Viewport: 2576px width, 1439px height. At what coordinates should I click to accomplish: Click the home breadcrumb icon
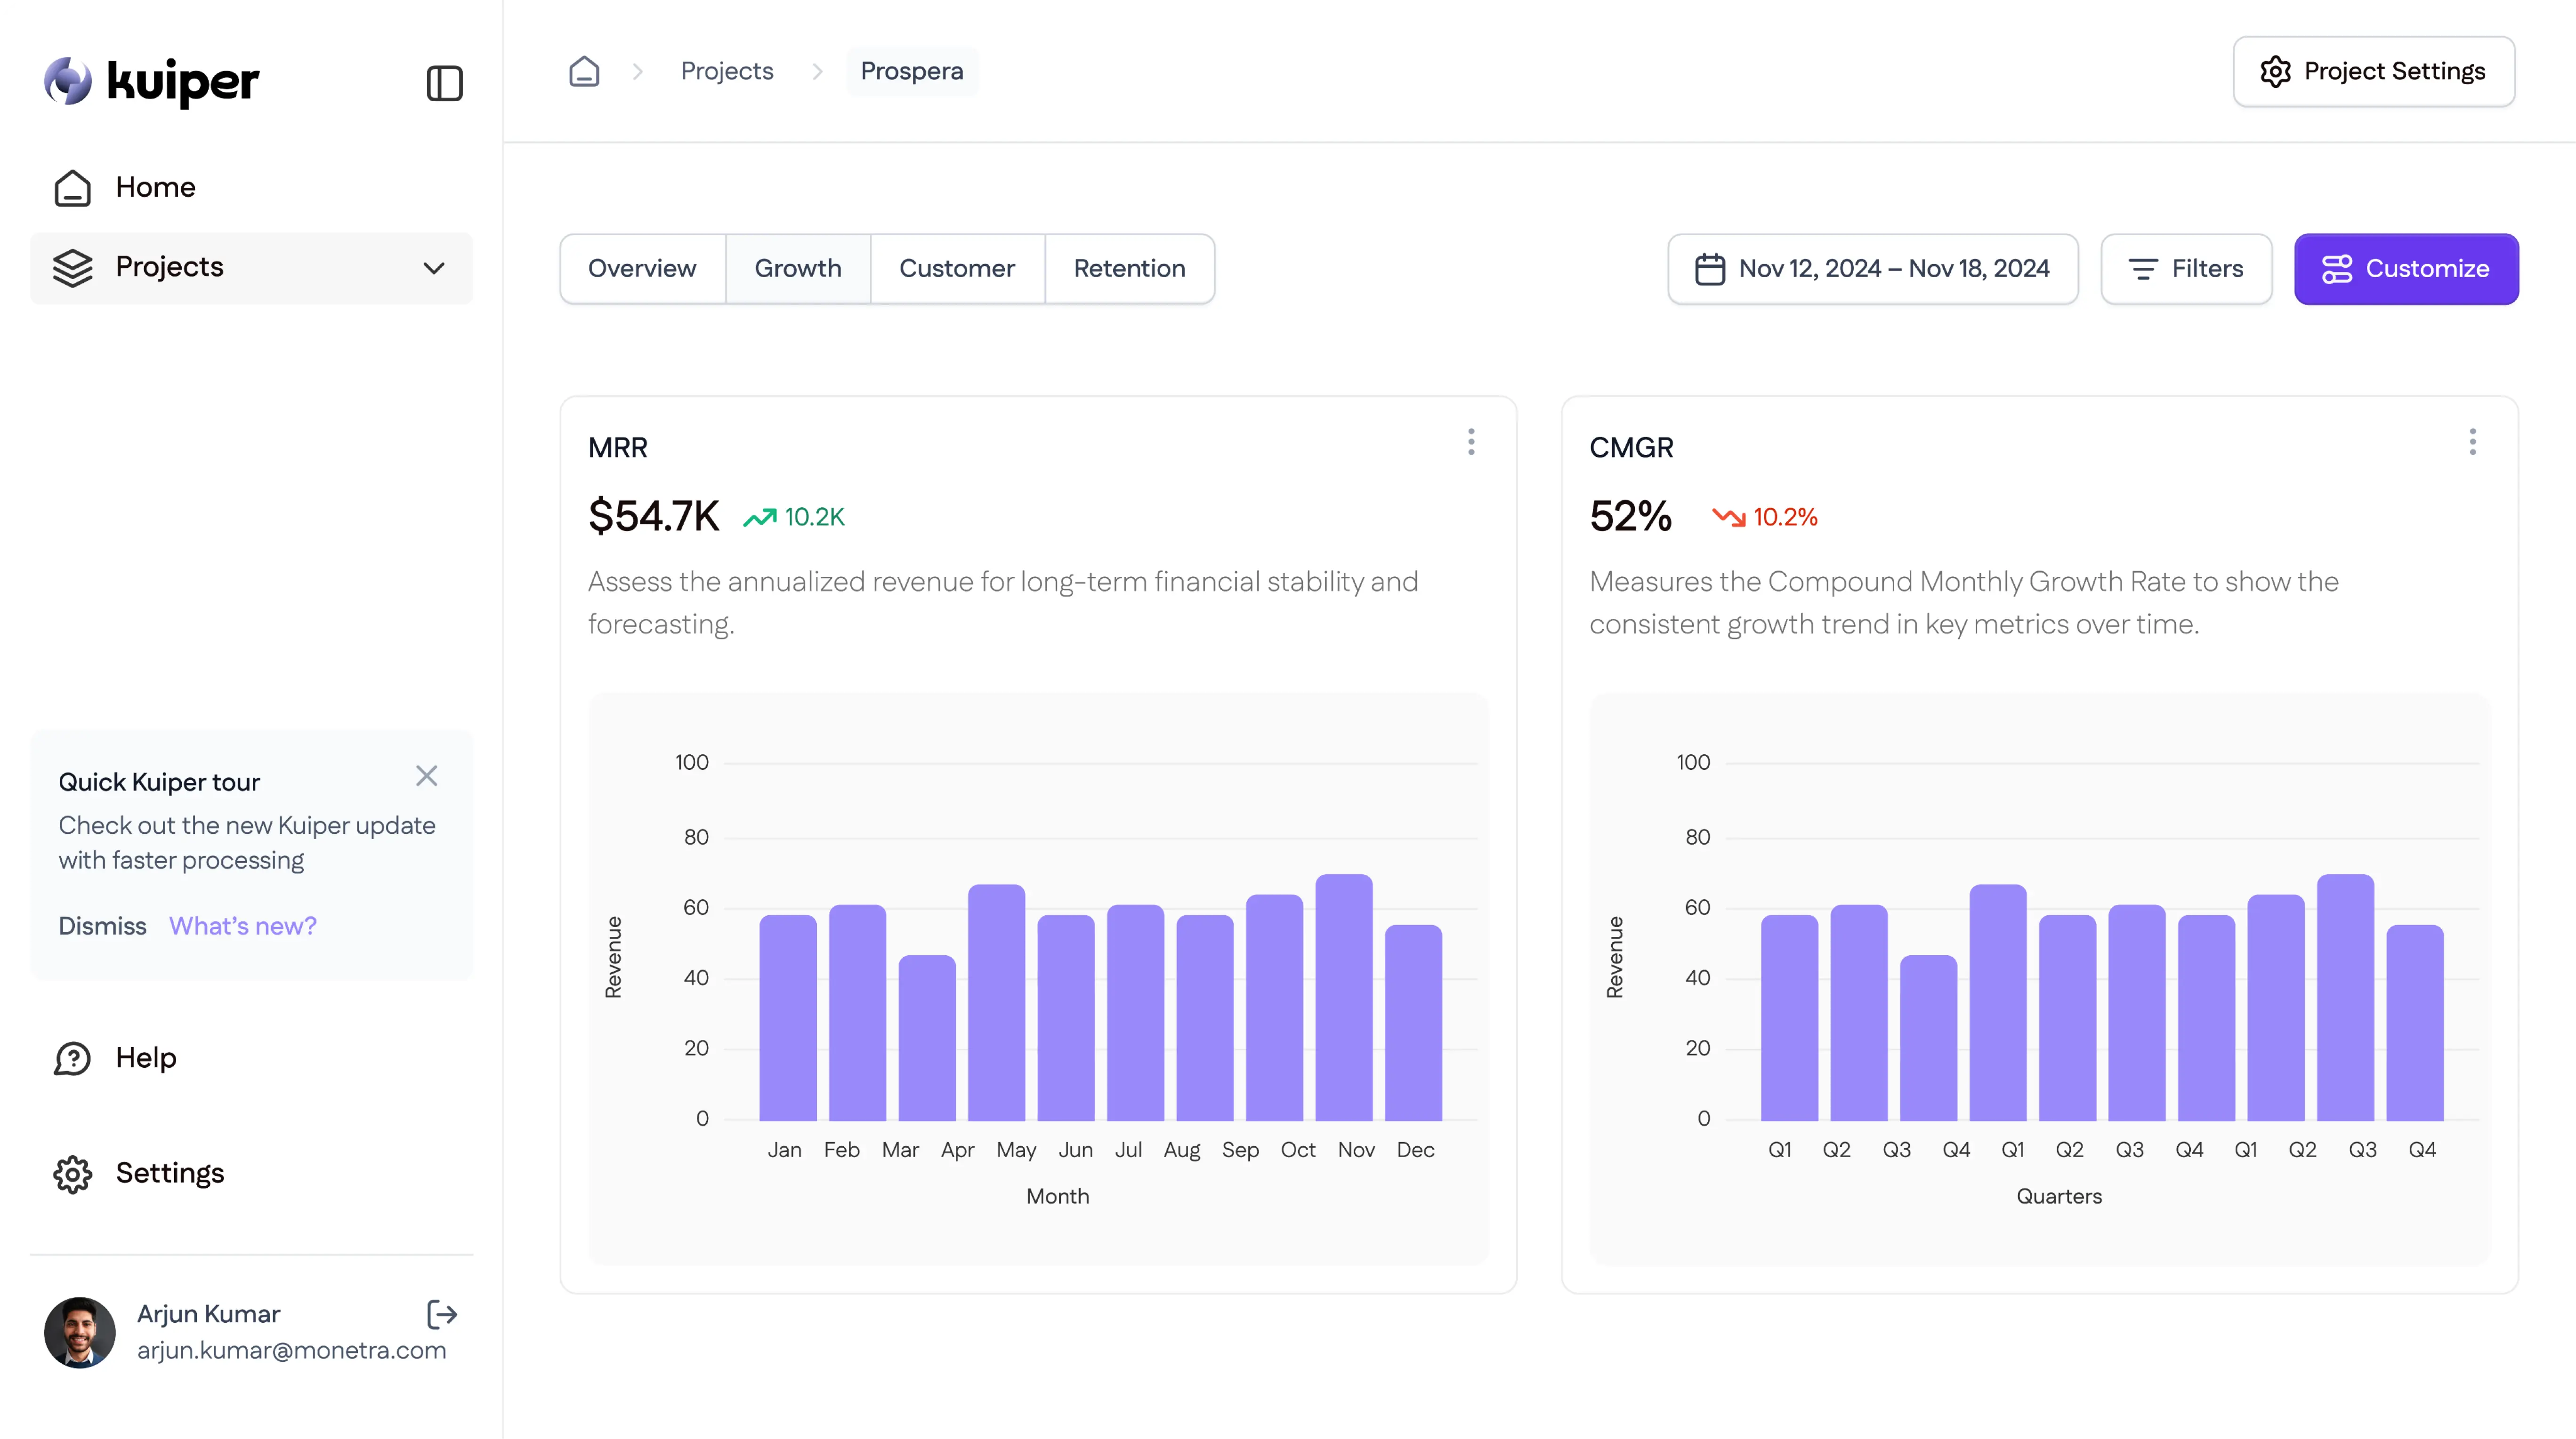click(x=584, y=71)
